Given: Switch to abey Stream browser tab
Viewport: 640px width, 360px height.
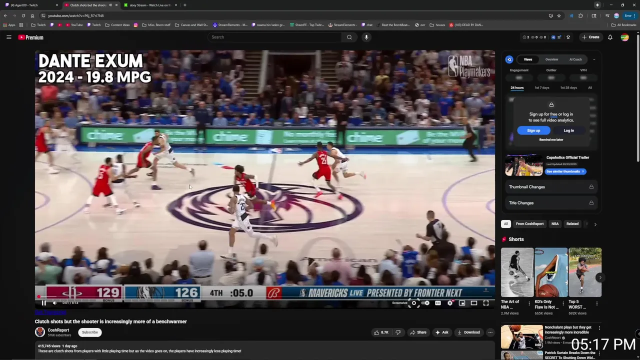Looking at the screenshot, I should click(x=150, y=5).
